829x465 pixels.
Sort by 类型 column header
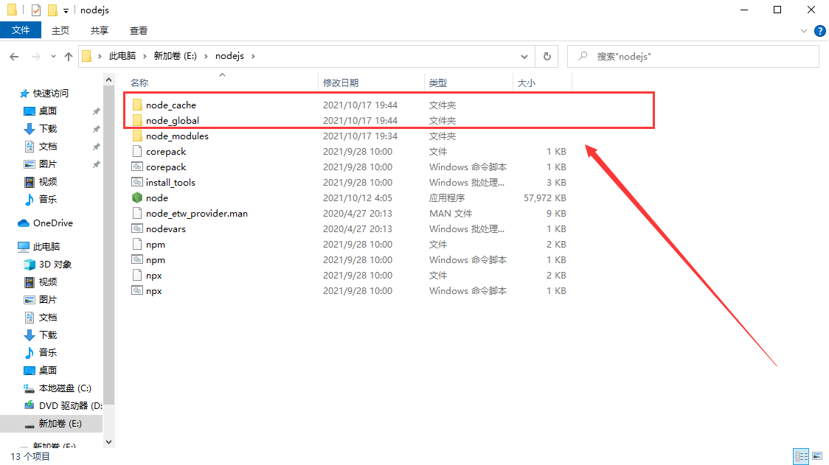(x=438, y=83)
